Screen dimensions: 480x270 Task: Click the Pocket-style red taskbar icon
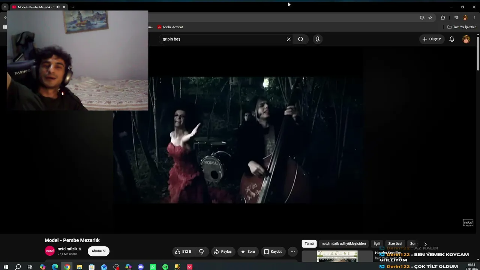click(x=190, y=267)
